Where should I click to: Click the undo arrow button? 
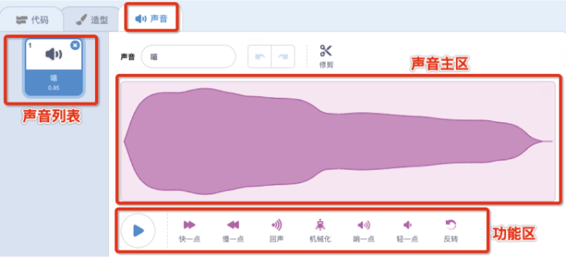click(x=260, y=57)
